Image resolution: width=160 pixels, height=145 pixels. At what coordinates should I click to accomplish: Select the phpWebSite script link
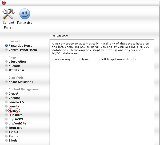tap(17, 124)
